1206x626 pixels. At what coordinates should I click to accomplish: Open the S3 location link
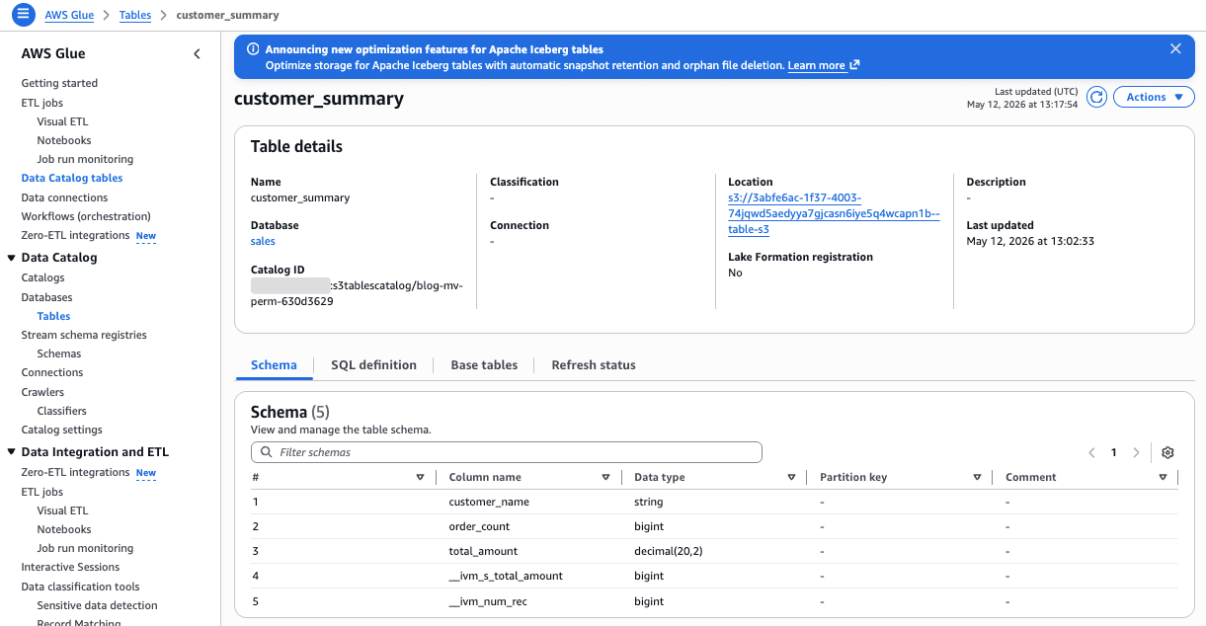tap(834, 213)
